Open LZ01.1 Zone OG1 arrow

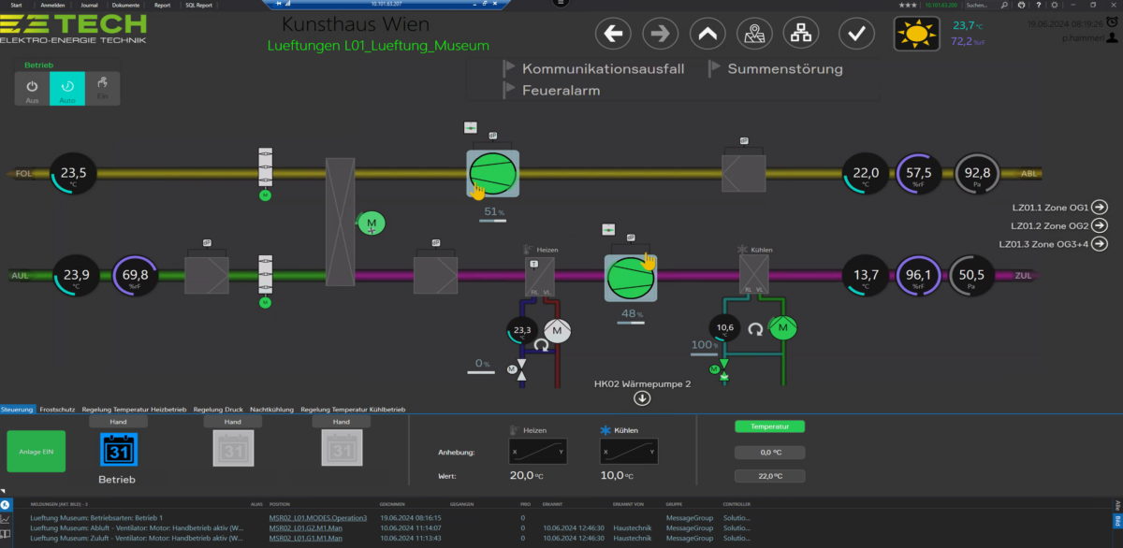(1101, 208)
